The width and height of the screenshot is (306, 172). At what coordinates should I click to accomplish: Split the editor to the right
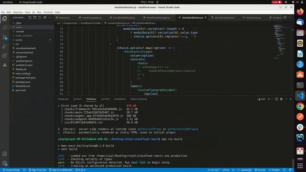[285, 18]
